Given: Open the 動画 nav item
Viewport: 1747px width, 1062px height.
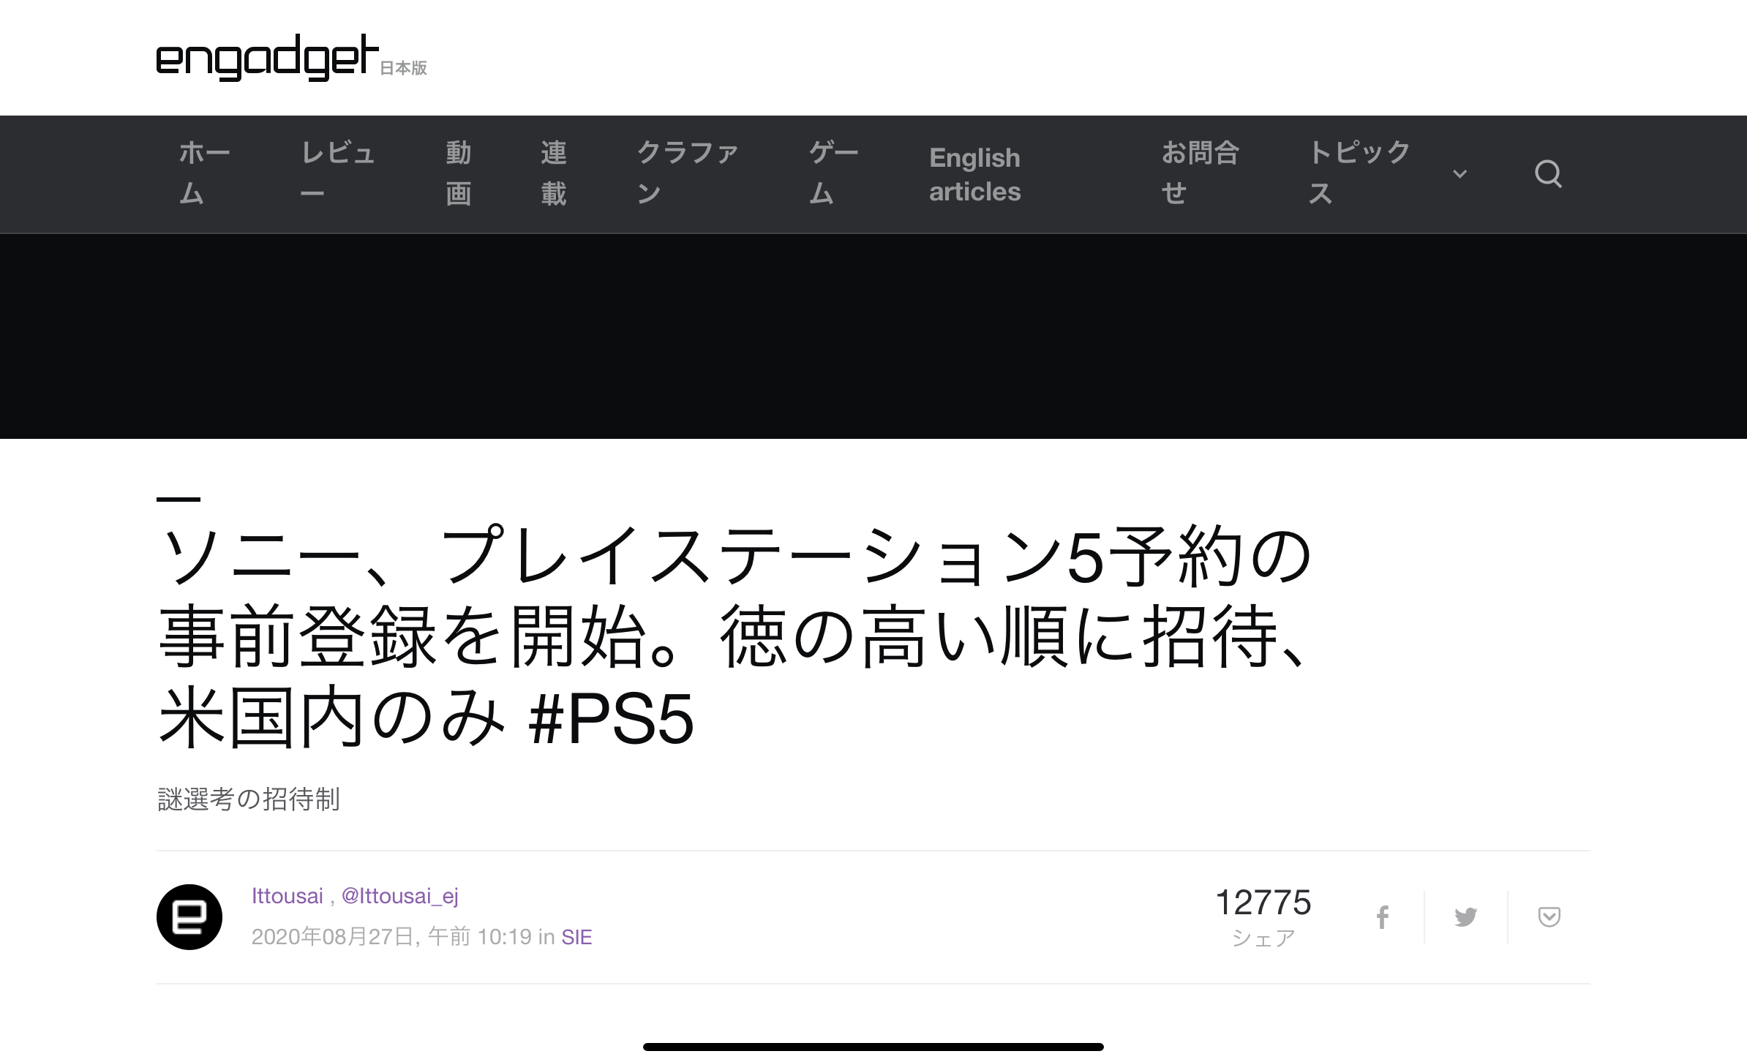Looking at the screenshot, I should pyautogui.click(x=459, y=173).
